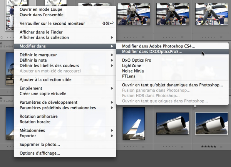Expand 'Paramètres prédéfinis des métadonnées' submenu
Viewport: 231px width, 167px height.
65,108
